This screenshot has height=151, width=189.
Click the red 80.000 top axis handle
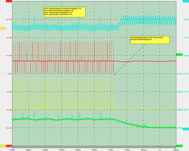coord(9,1)
